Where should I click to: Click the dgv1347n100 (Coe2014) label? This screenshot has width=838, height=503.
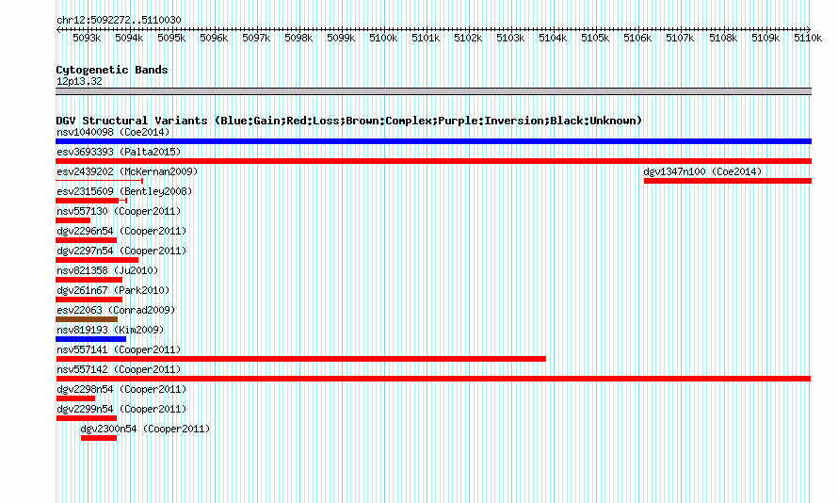pyautogui.click(x=702, y=171)
